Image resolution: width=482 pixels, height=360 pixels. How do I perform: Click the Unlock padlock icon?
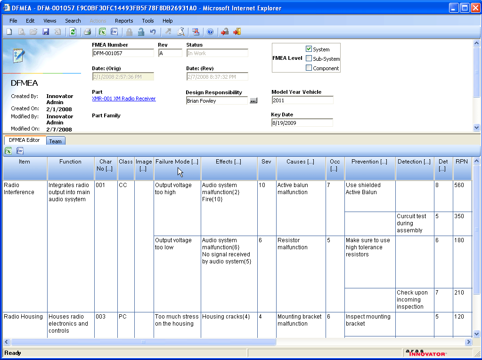point(141,32)
